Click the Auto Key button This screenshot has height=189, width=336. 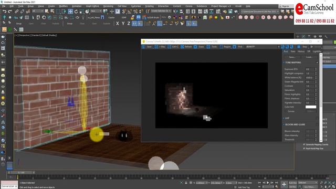pyautogui.click(x=293, y=183)
